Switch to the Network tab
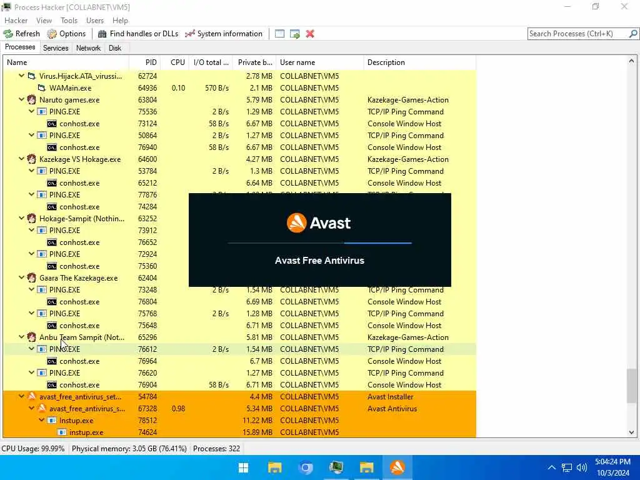Screen dimensions: 640x480 click(88, 47)
